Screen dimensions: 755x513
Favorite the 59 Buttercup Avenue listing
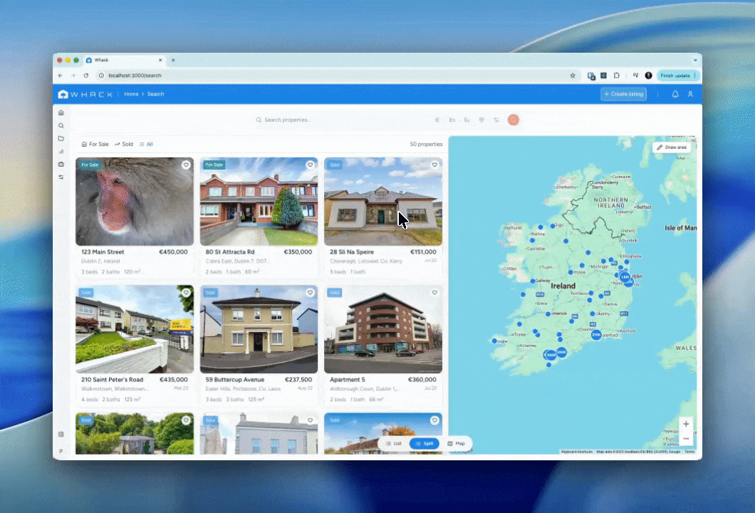pyautogui.click(x=310, y=292)
